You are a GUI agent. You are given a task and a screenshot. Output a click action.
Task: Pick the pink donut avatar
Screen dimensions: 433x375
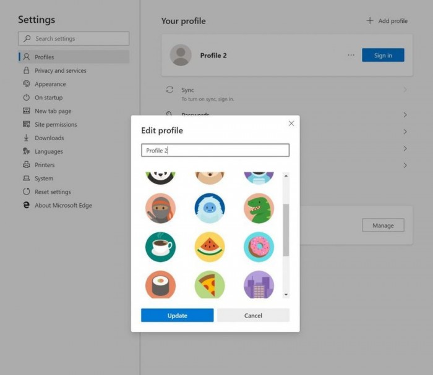(x=259, y=246)
